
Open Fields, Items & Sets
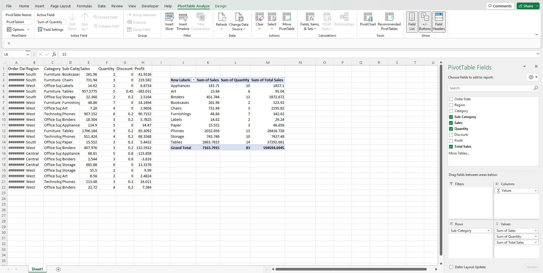pos(310,22)
